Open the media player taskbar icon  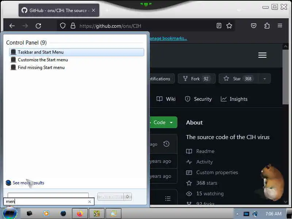tap(46, 214)
